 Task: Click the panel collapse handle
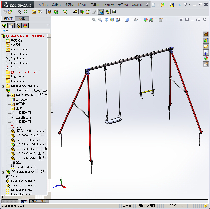pos(52,108)
